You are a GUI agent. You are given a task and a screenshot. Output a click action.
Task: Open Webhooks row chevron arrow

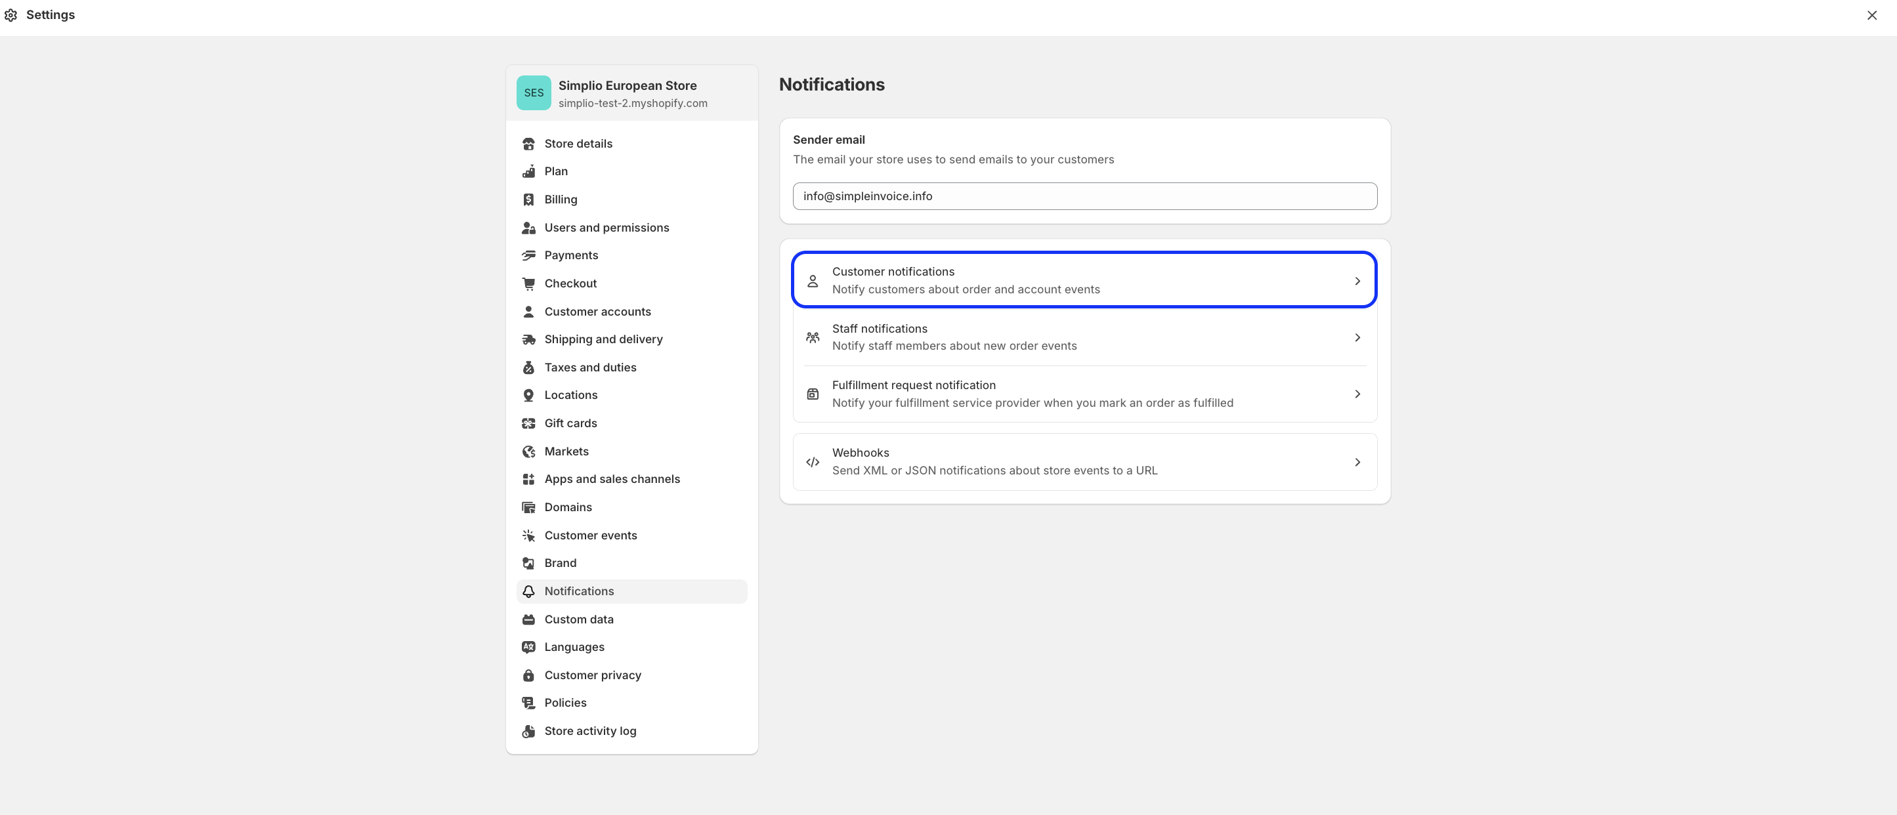1357,463
